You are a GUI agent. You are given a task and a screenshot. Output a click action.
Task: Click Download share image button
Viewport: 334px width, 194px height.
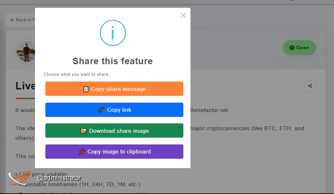[x=114, y=131]
